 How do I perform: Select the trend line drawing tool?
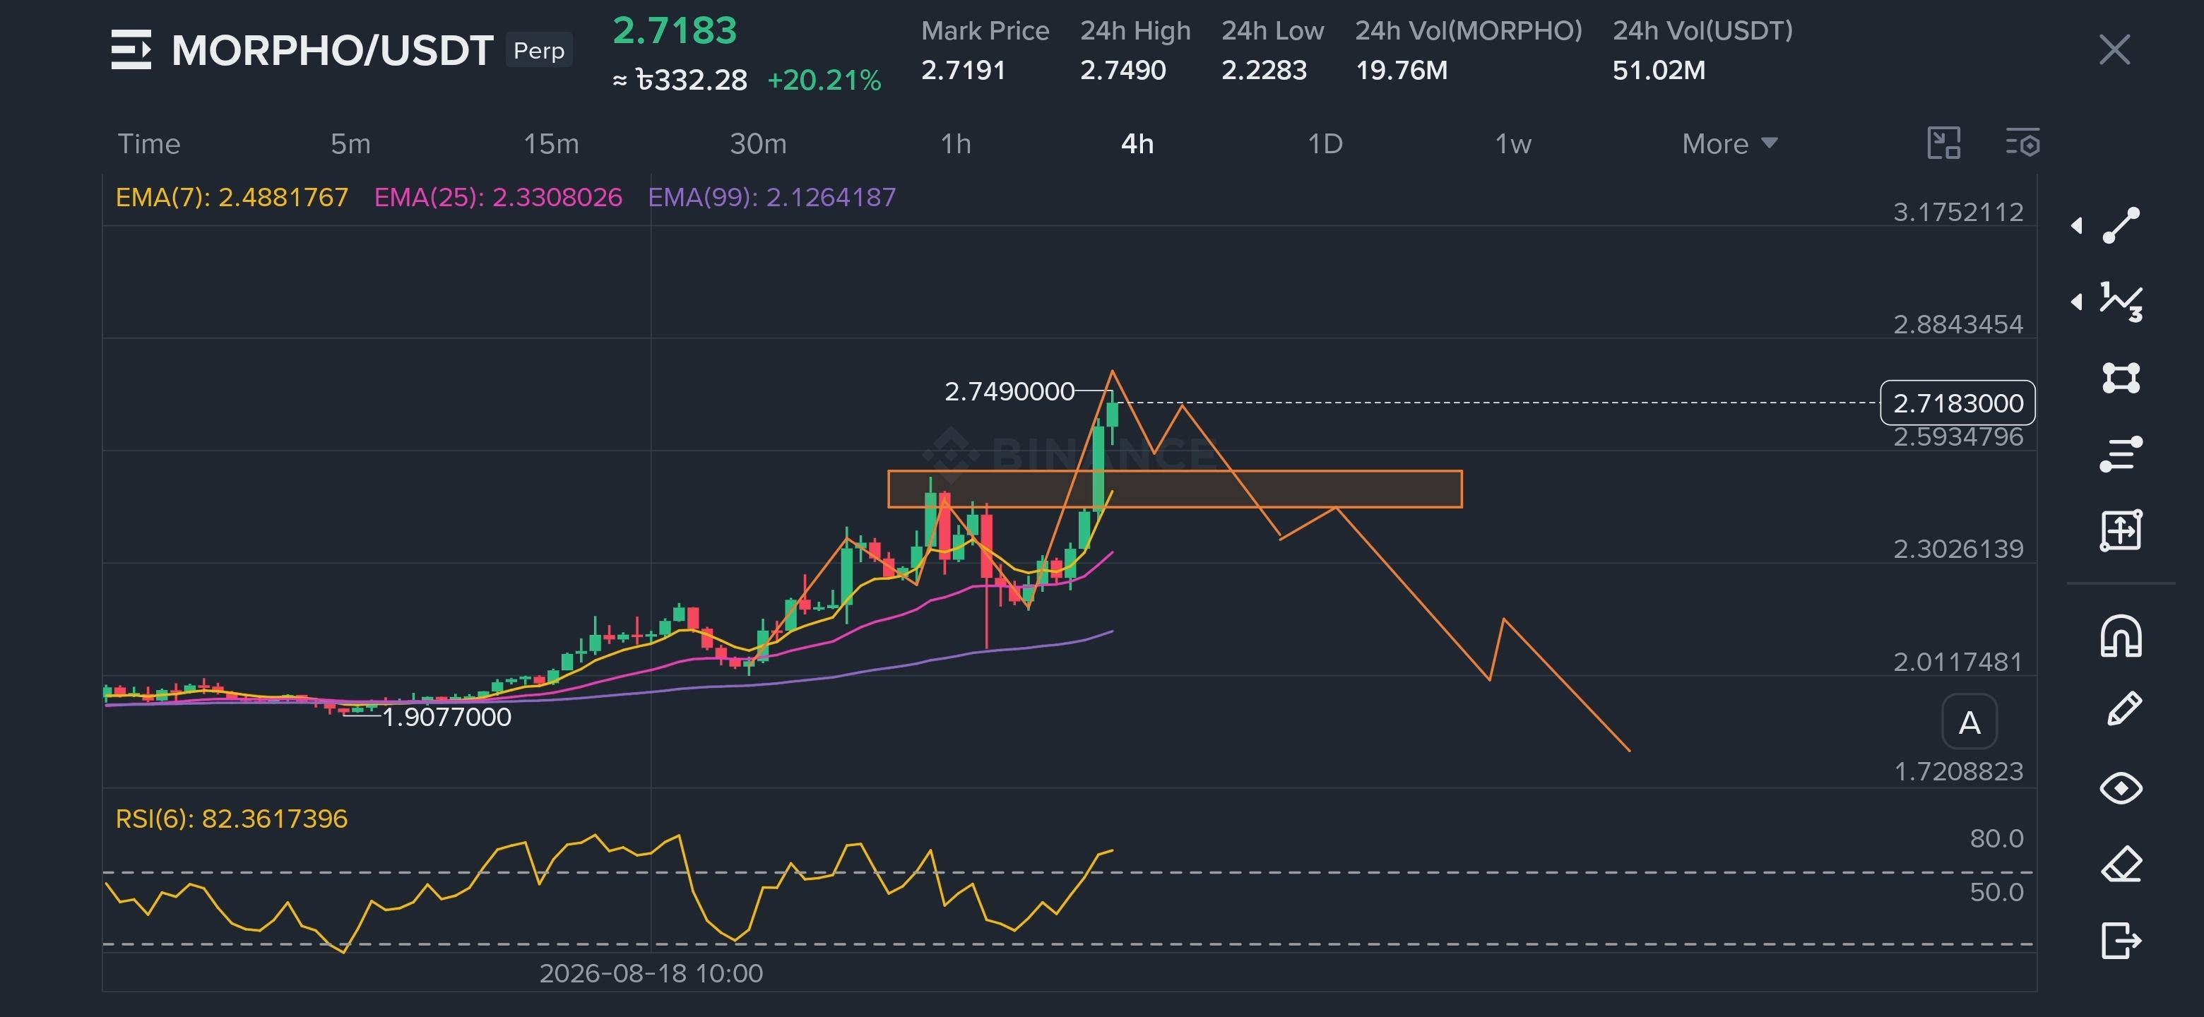(2122, 226)
